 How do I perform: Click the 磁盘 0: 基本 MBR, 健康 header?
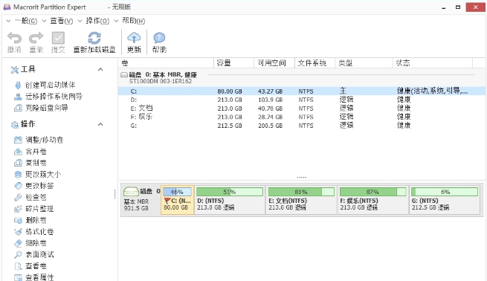[x=163, y=75]
